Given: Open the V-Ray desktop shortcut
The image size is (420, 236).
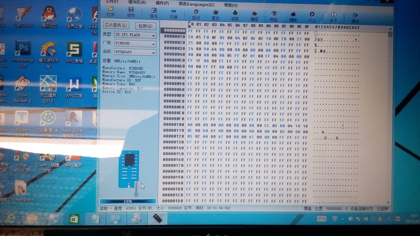Looking at the screenshot, I should 21,162.
